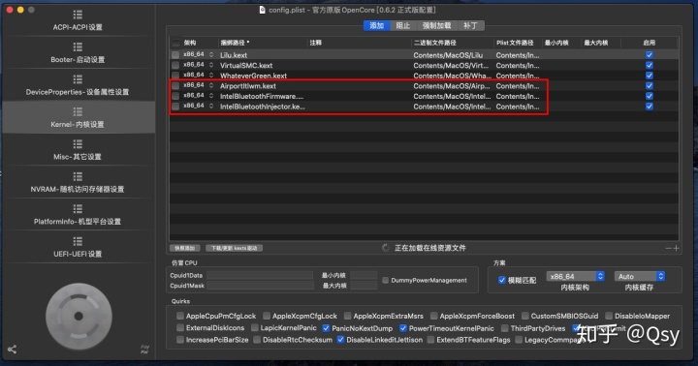Enable DummyPowerManagement checkbox
Viewport: 698px width, 366px height.
(x=386, y=280)
